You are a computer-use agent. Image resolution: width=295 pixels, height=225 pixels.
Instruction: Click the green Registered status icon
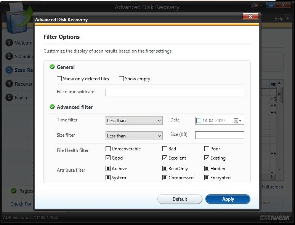[x=14, y=191]
